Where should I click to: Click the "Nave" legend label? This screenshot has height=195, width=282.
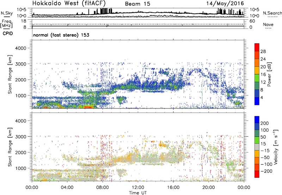coord(268,24)
